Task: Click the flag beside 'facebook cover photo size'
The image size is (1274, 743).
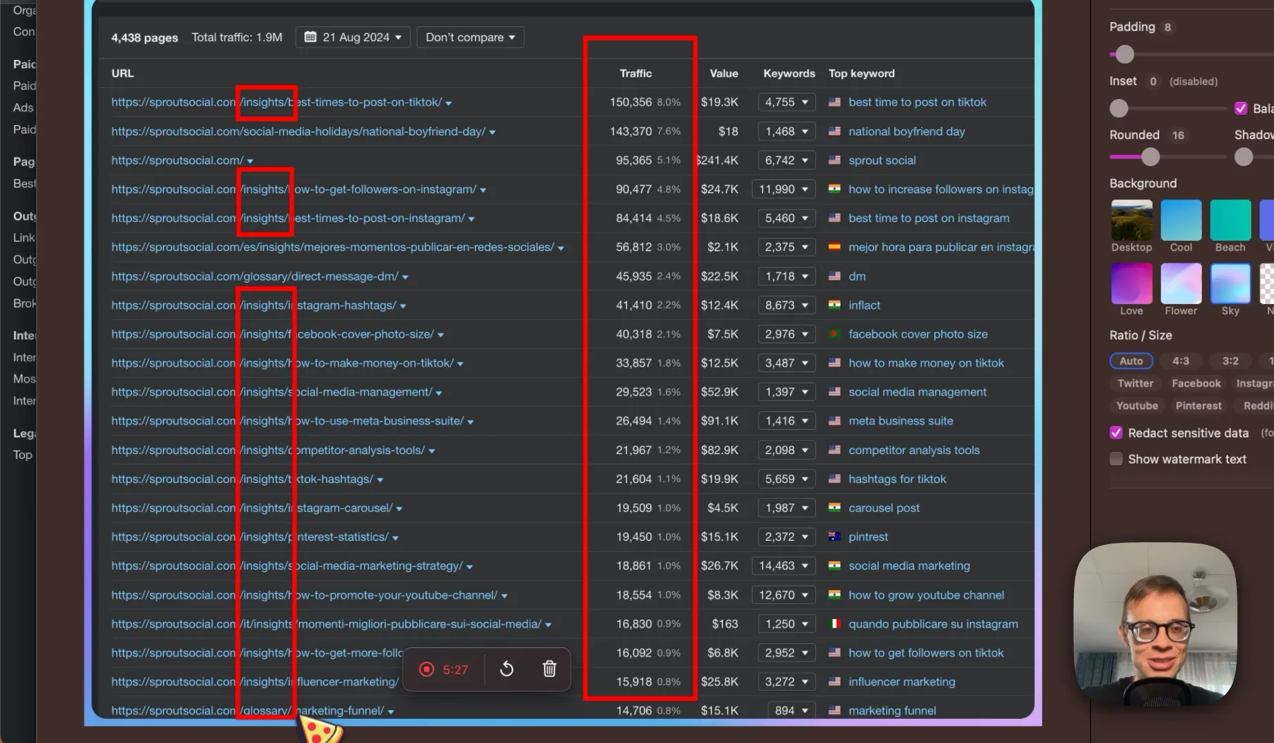Action: point(834,334)
